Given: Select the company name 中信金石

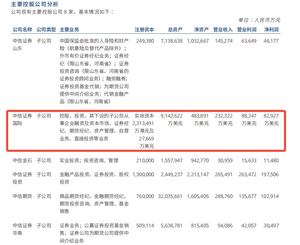Looking at the screenshot, I should tap(22, 160).
